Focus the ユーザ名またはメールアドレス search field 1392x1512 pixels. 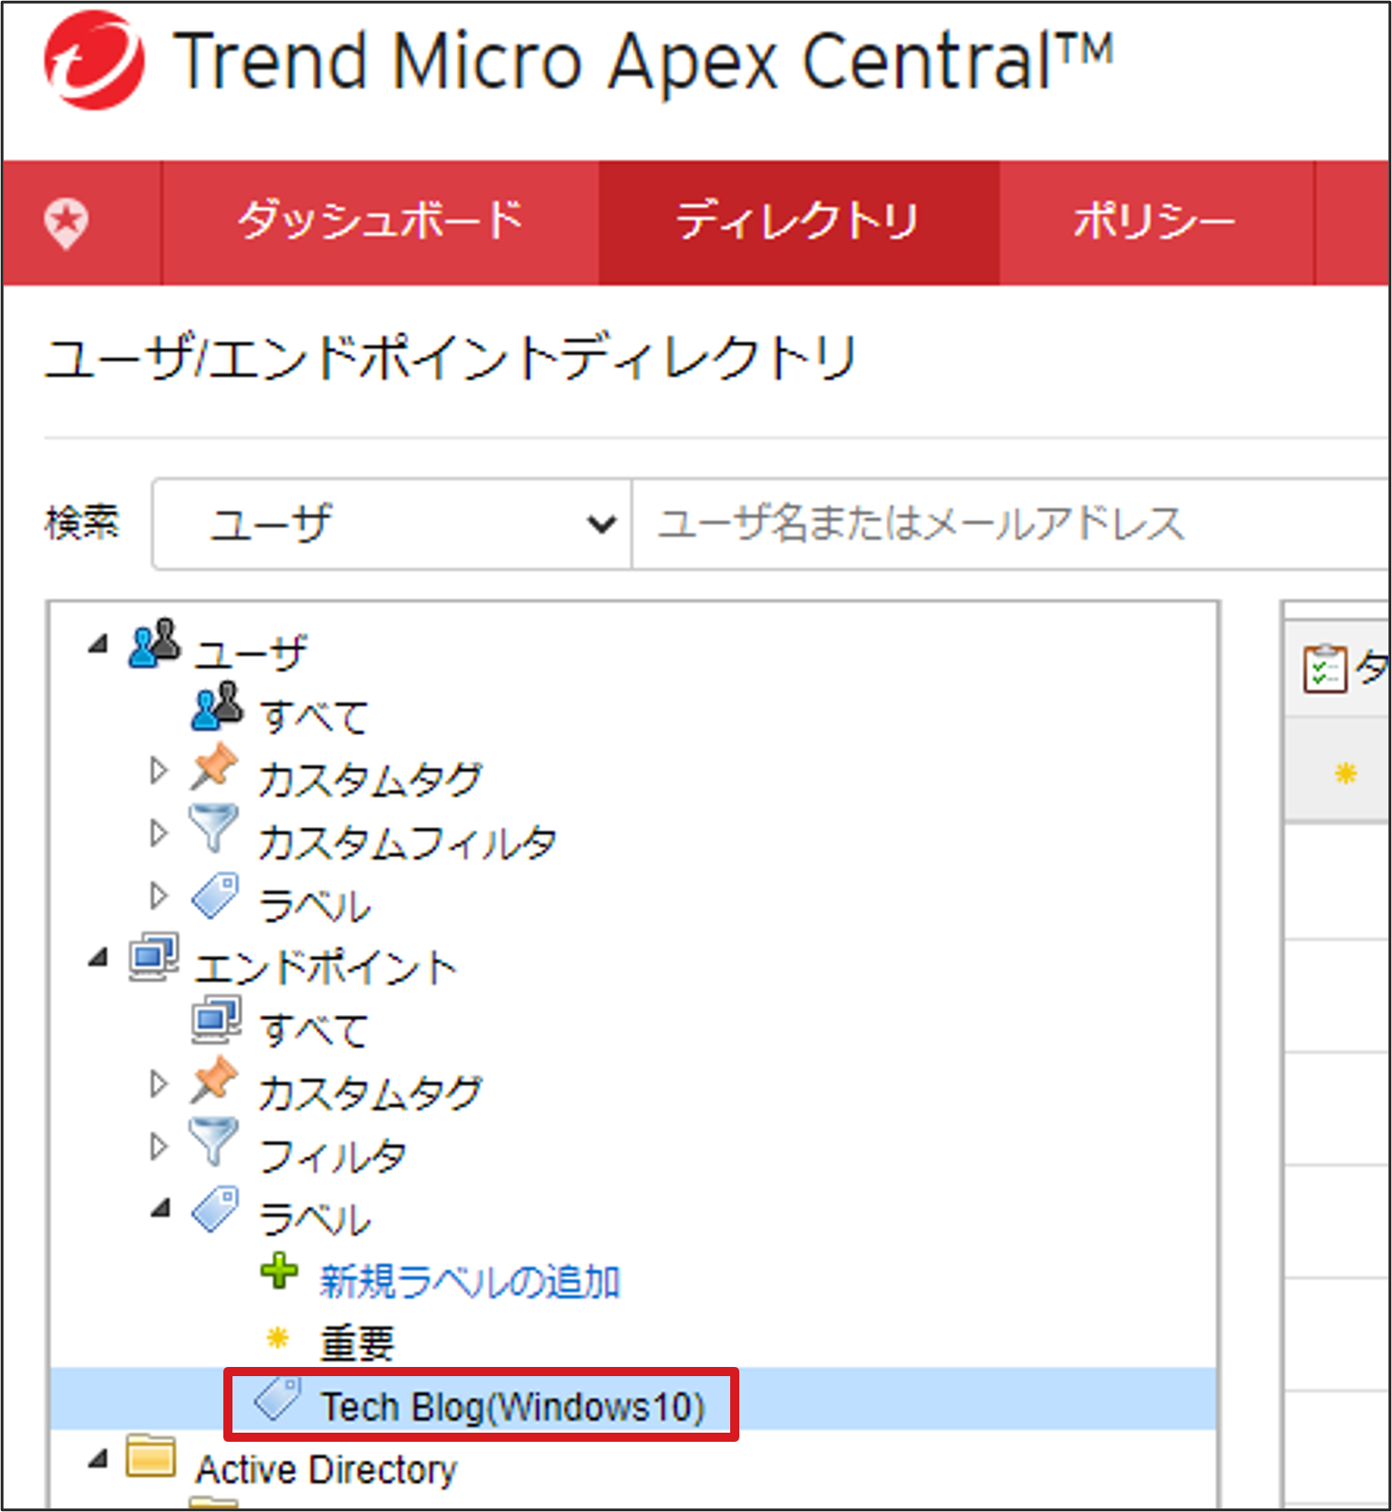click(x=1011, y=524)
